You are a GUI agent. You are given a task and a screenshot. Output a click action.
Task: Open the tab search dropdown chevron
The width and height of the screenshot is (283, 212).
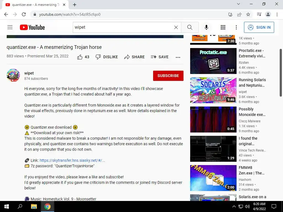(239, 4)
